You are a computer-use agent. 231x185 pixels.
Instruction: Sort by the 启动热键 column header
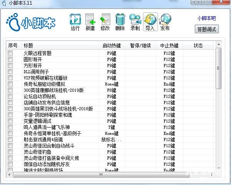tap(111, 45)
